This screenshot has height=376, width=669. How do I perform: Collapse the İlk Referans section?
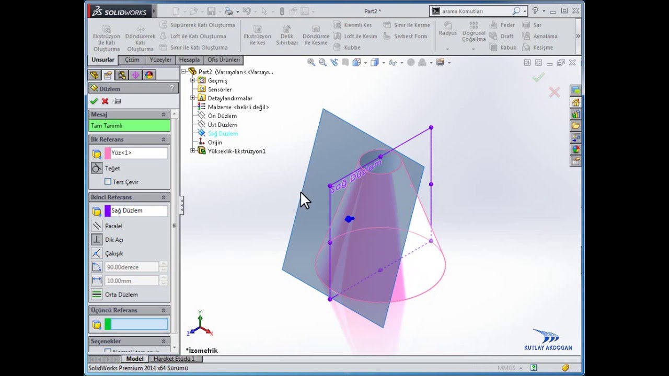(x=164, y=139)
